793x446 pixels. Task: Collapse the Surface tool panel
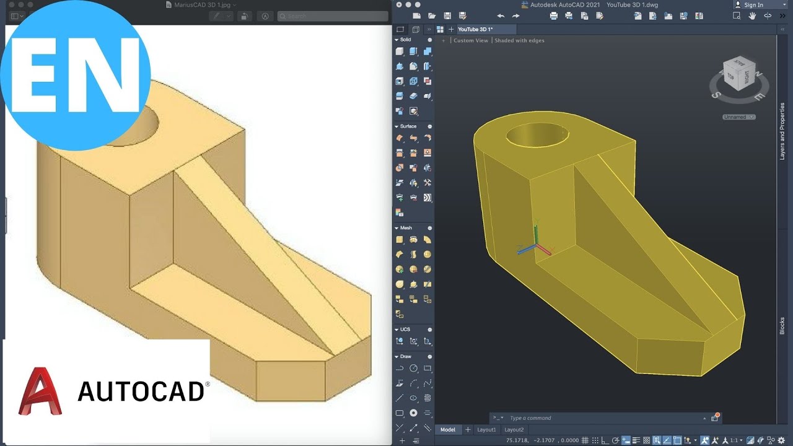click(x=396, y=126)
